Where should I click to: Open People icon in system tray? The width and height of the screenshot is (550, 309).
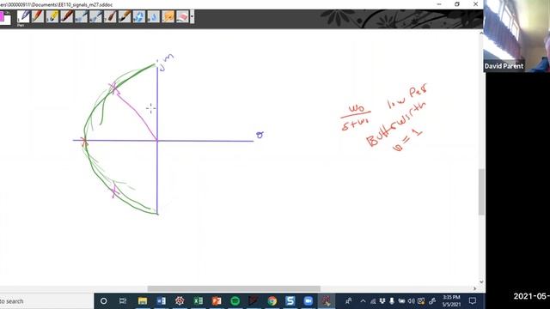point(348,301)
